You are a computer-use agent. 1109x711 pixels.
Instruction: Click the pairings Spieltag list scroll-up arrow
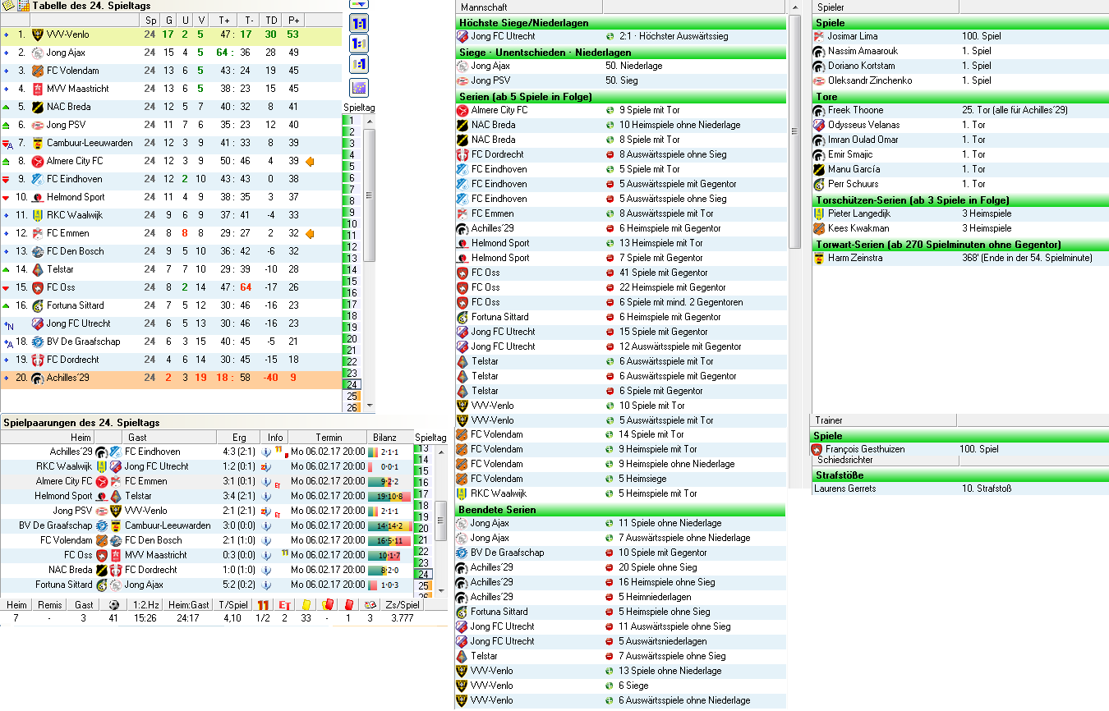point(440,452)
